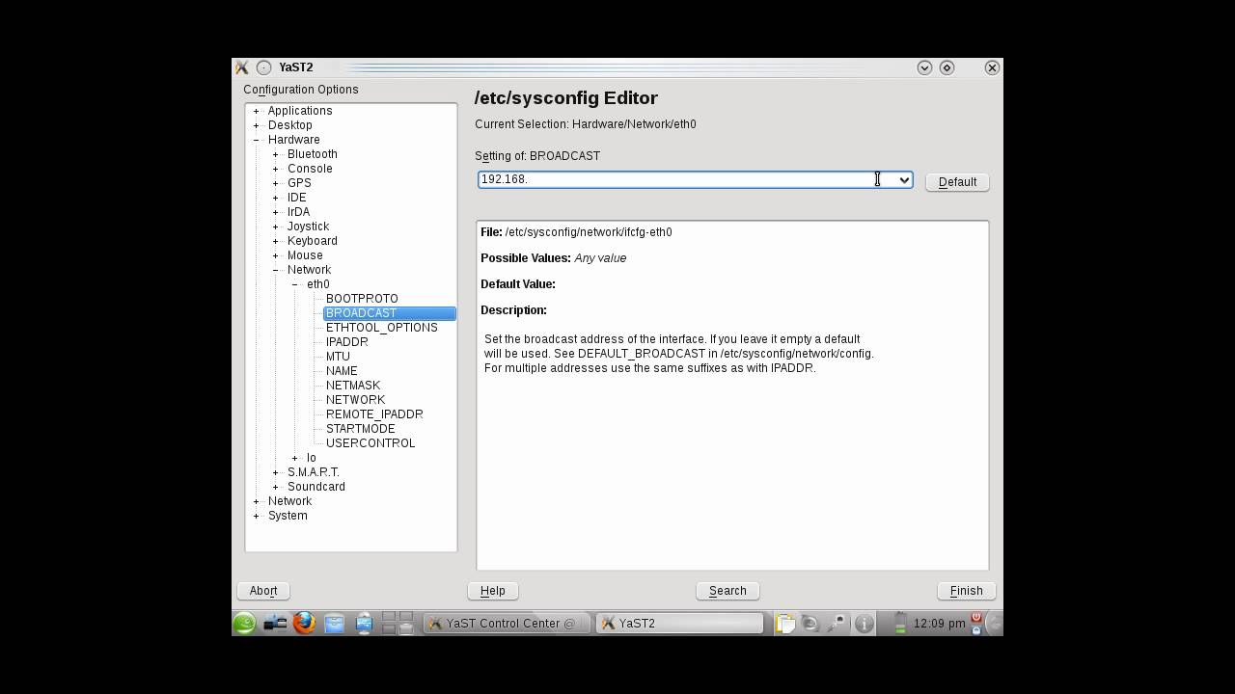Expand the Mouse node

point(276,255)
